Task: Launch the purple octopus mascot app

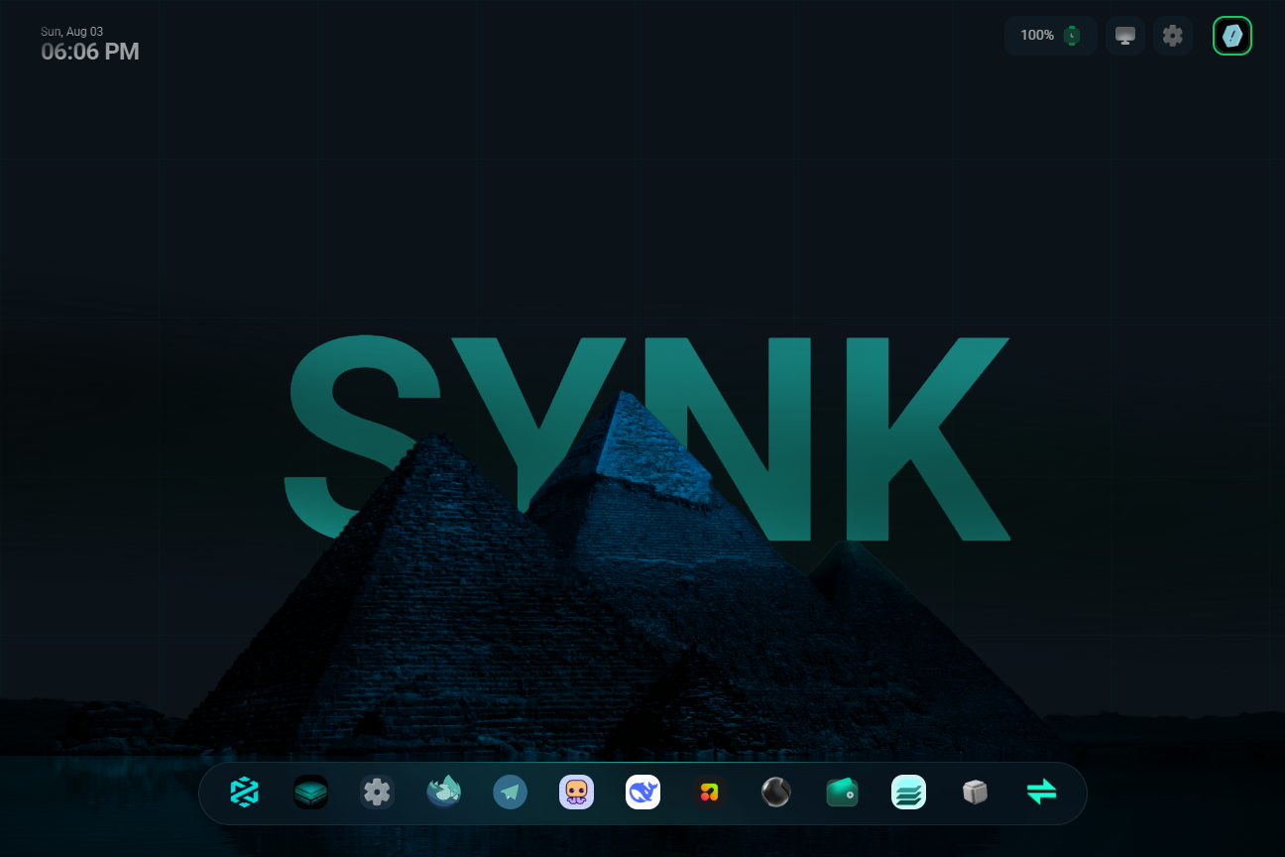Action: coord(576,792)
